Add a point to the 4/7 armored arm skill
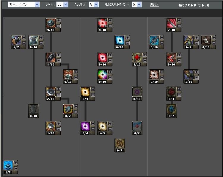Screen dimensions: 223x177 pos(24,38)
